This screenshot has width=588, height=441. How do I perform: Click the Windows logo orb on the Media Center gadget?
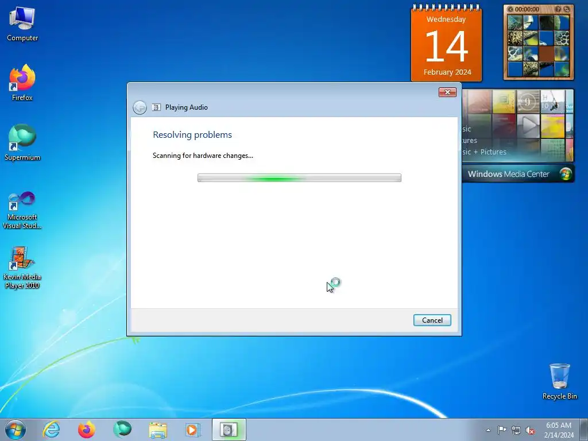pyautogui.click(x=566, y=174)
